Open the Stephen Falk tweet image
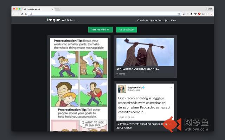Image resolution: width=225 pixels, height=140 pixels. 145,102
